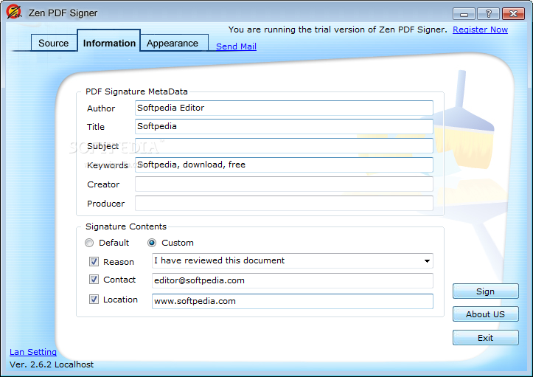Open the About US dialog
533x377 pixels.
485,314
